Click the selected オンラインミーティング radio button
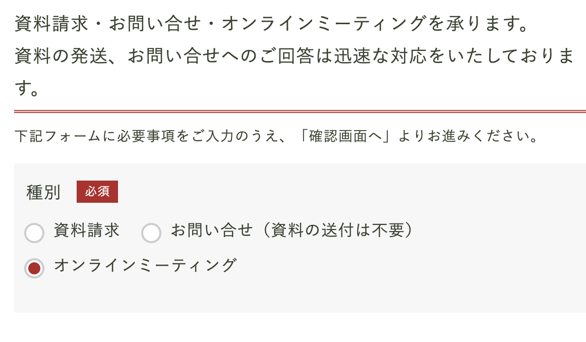Viewport: 586px width, 342px height. tap(34, 268)
